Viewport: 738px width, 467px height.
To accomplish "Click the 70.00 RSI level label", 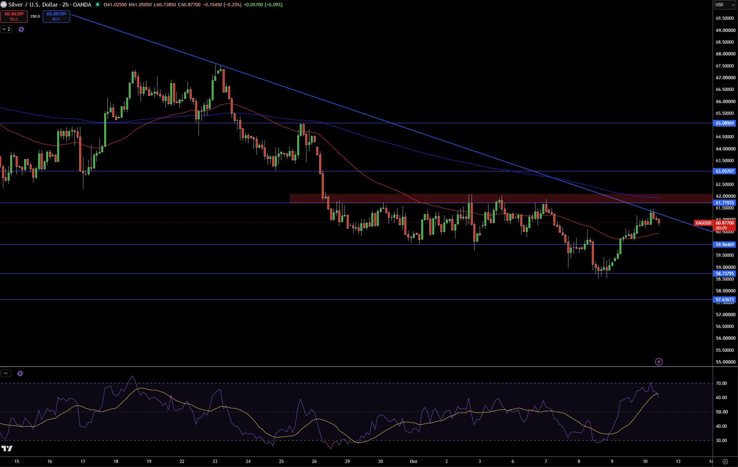I will tap(721, 383).
